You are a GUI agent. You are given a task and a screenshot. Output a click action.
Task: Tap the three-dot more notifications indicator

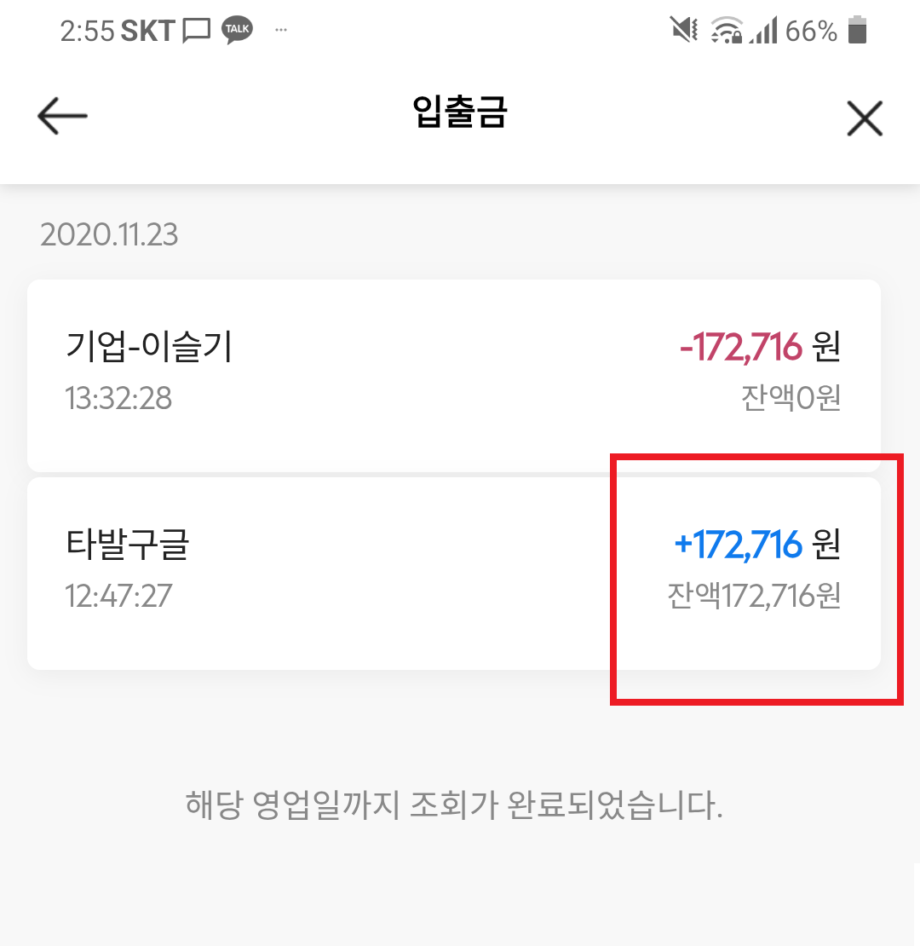click(x=281, y=30)
